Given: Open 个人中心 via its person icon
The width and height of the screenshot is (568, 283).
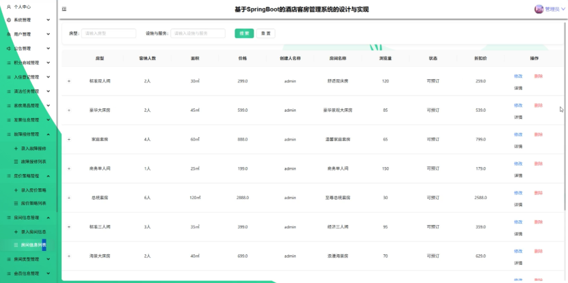Looking at the screenshot, I should click(9, 7).
